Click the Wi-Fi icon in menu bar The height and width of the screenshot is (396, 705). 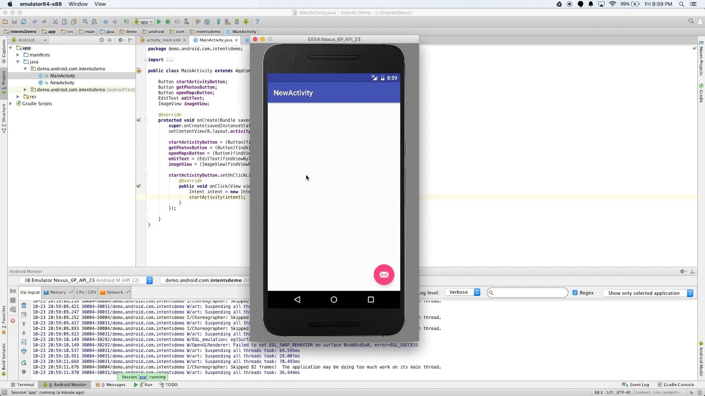point(612,4)
